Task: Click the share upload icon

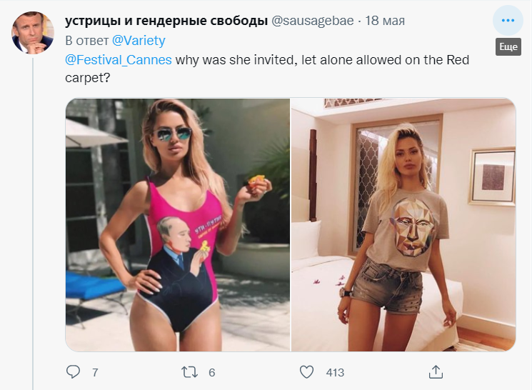Action: [x=436, y=372]
